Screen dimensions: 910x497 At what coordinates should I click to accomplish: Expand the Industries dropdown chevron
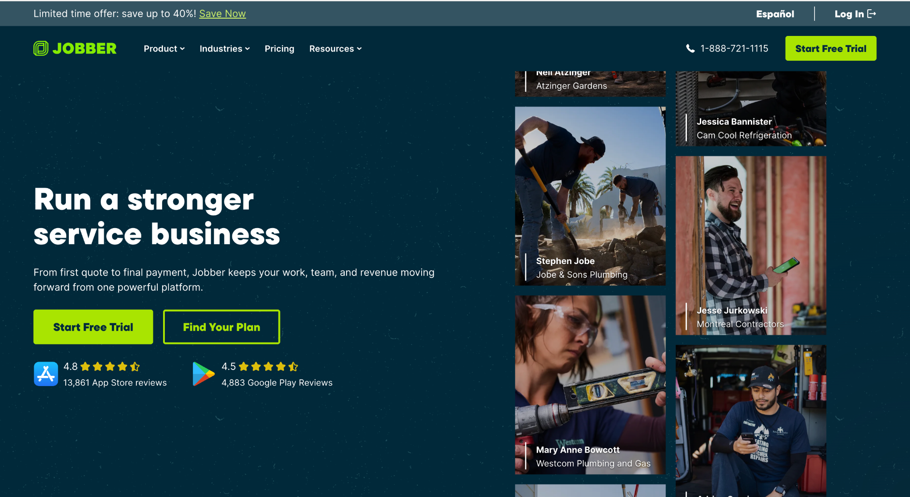[x=247, y=49]
